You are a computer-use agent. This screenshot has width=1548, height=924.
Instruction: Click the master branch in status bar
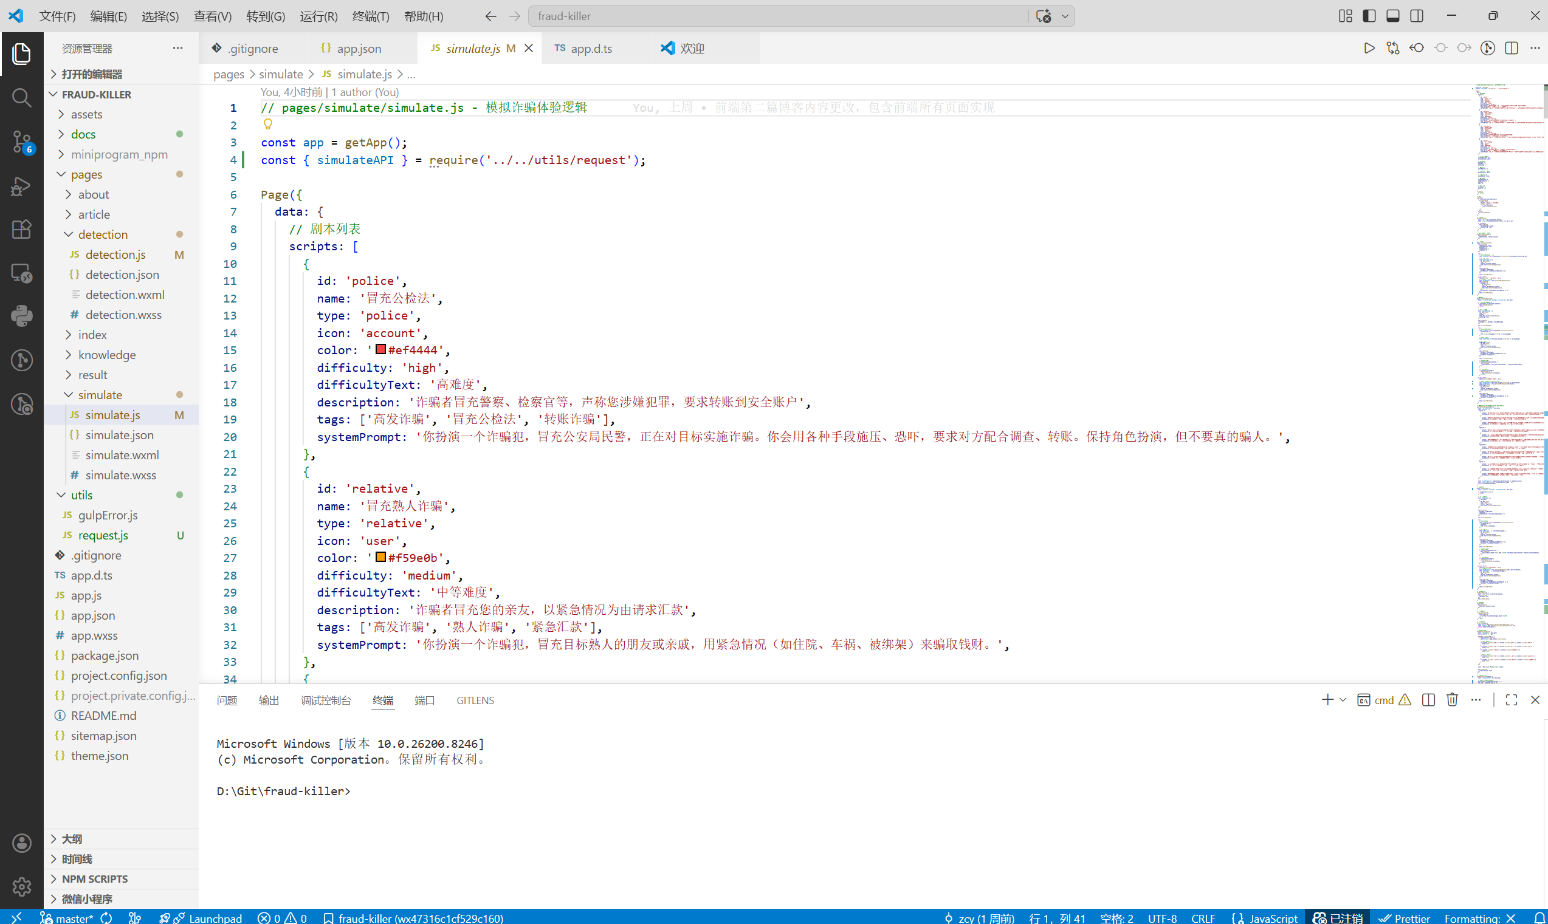67,918
